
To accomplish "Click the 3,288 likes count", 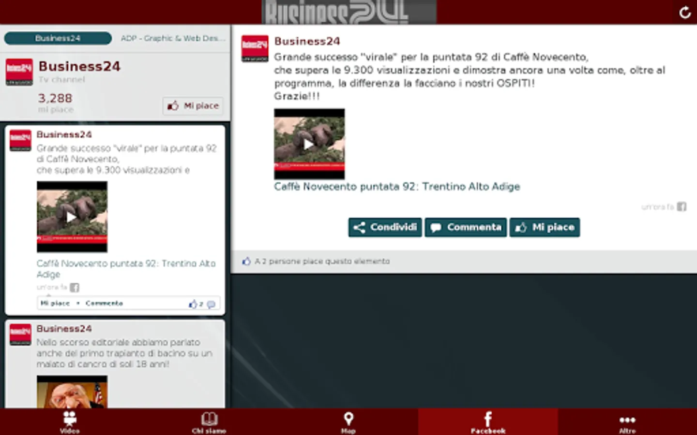I will pos(55,98).
